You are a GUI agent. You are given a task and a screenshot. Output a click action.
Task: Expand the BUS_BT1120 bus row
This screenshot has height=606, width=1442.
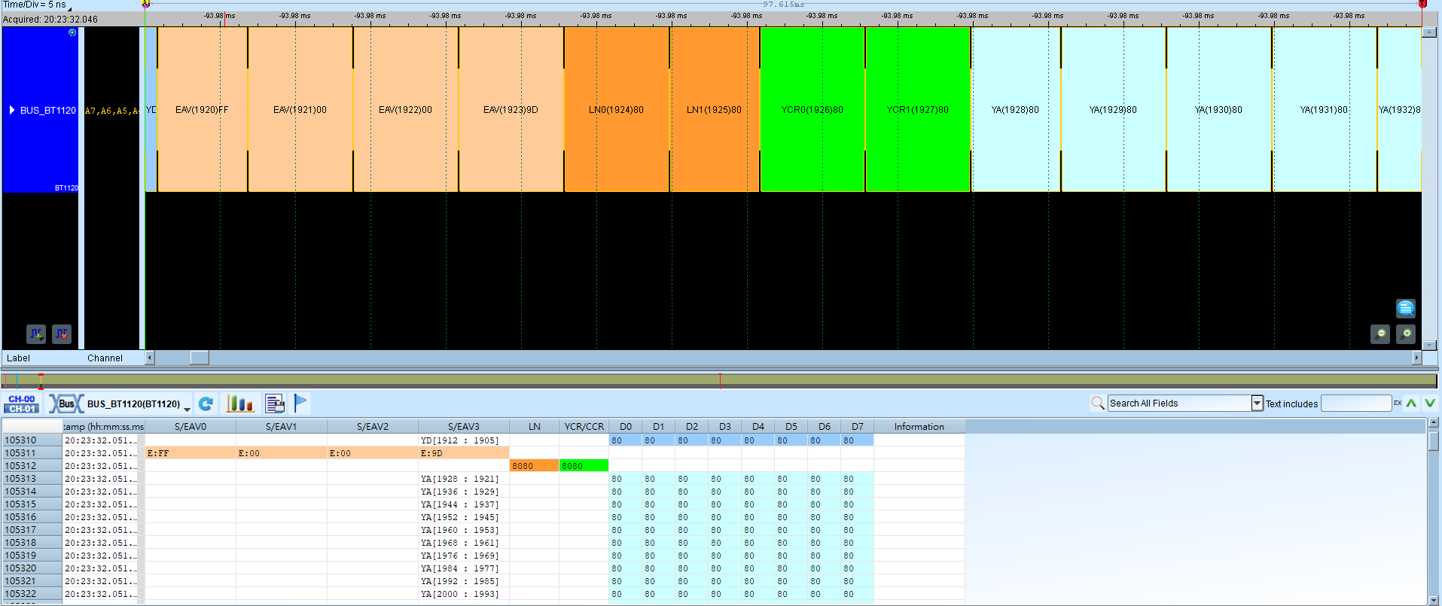(x=12, y=110)
